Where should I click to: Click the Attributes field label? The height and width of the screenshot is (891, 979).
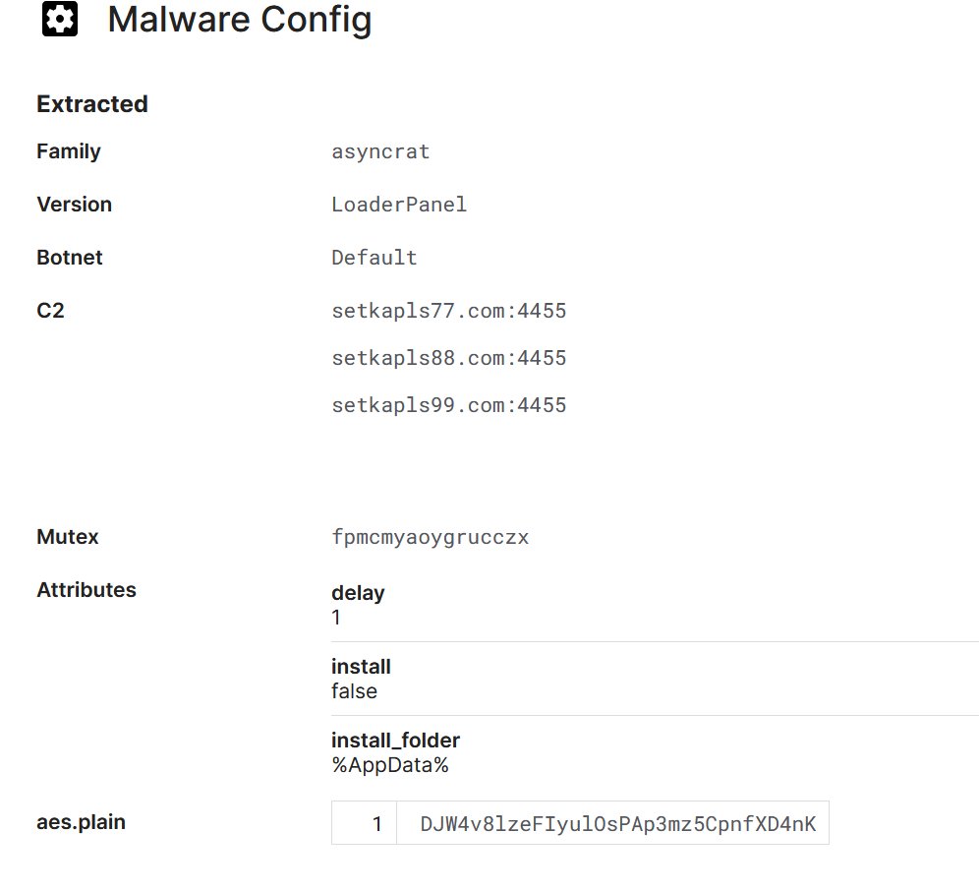[86, 590]
